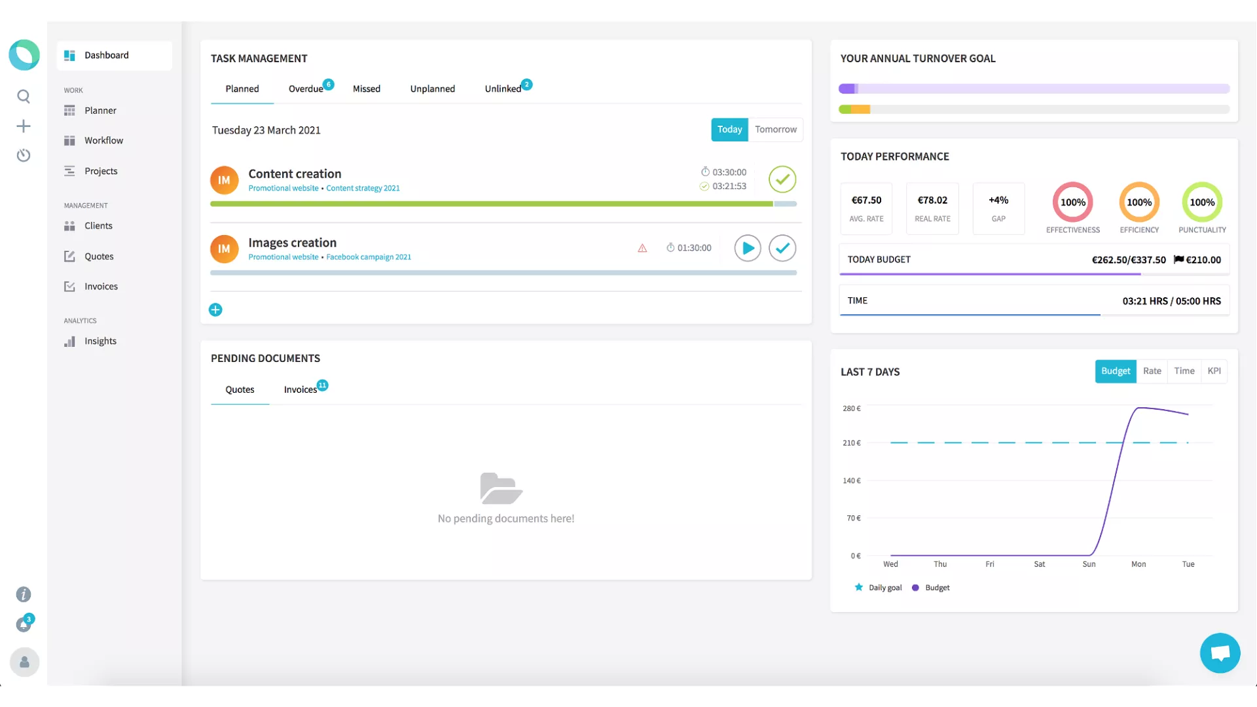Image resolution: width=1257 pixels, height=707 pixels.
Task: Add new task with blue plus circle
Action: (x=215, y=310)
